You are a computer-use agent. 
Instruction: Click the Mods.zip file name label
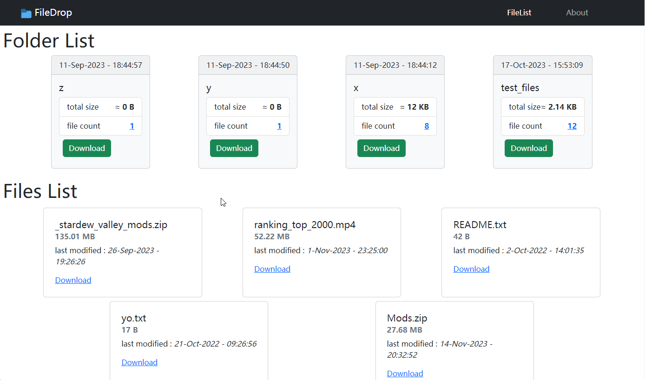tap(407, 318)
